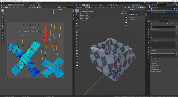
Task: Activate the 3D viewport Move tool
Action: (77, 17)
